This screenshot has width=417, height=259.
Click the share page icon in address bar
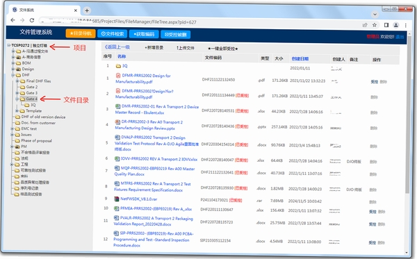click(x=365, y=25)
